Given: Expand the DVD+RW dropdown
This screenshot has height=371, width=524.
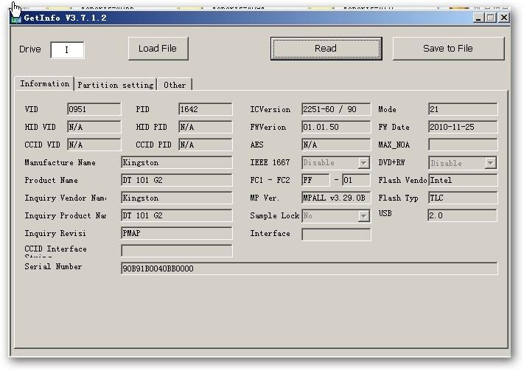Looking at the screenshot, I should point(490,163).
